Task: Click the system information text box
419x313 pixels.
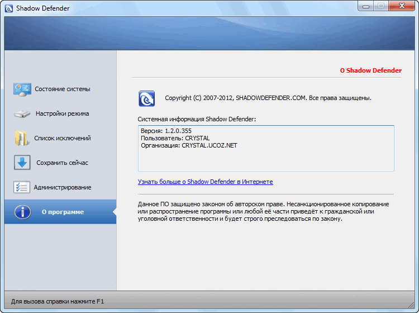Action: click(266, 148)
